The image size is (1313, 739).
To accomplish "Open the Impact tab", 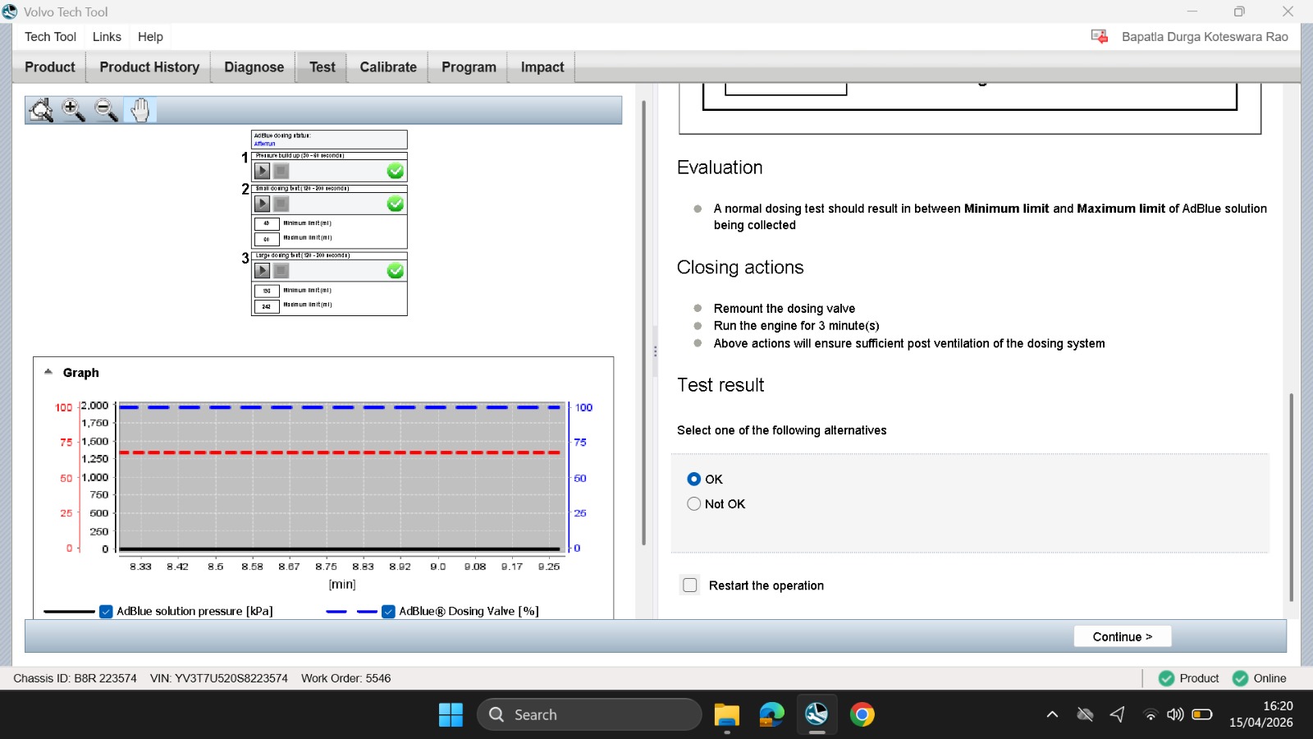I will point(542,67).
